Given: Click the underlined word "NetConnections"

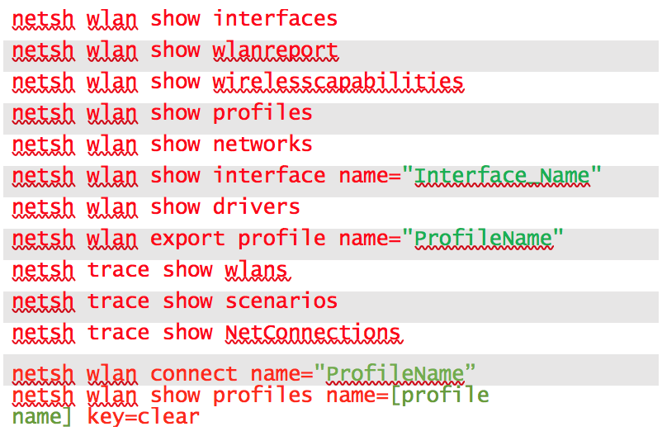Looking at the screenshot, I should (313, 333).
